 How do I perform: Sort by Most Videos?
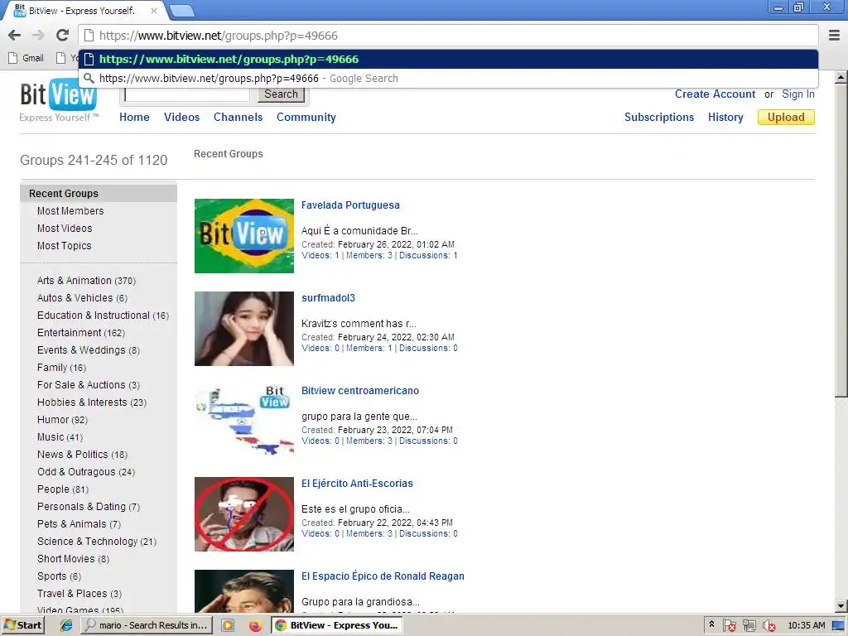click(65, 229)
